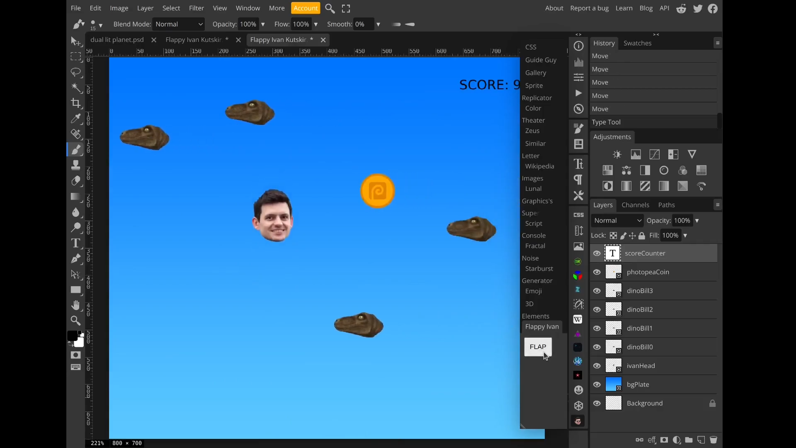
Task: Open brush Blend Mode dropdown
Action: (179, 24)
